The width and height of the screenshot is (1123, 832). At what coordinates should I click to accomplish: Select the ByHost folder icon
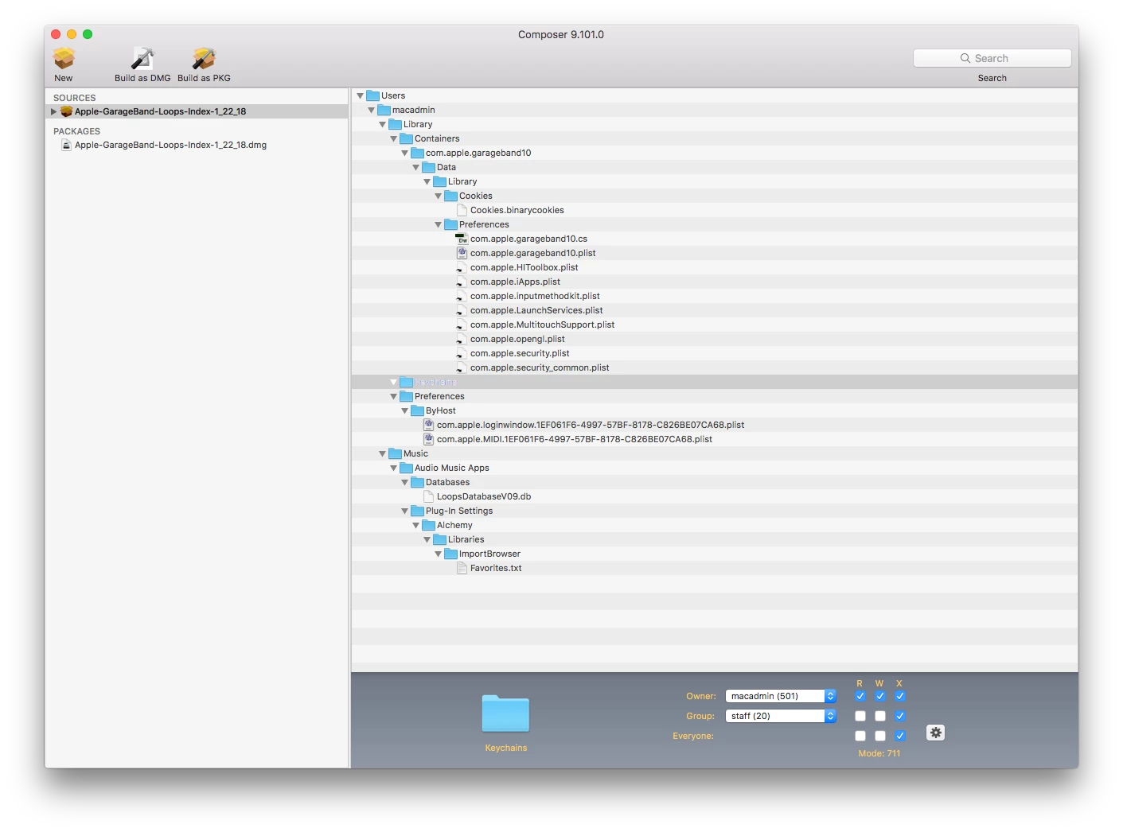pos(417,410)
